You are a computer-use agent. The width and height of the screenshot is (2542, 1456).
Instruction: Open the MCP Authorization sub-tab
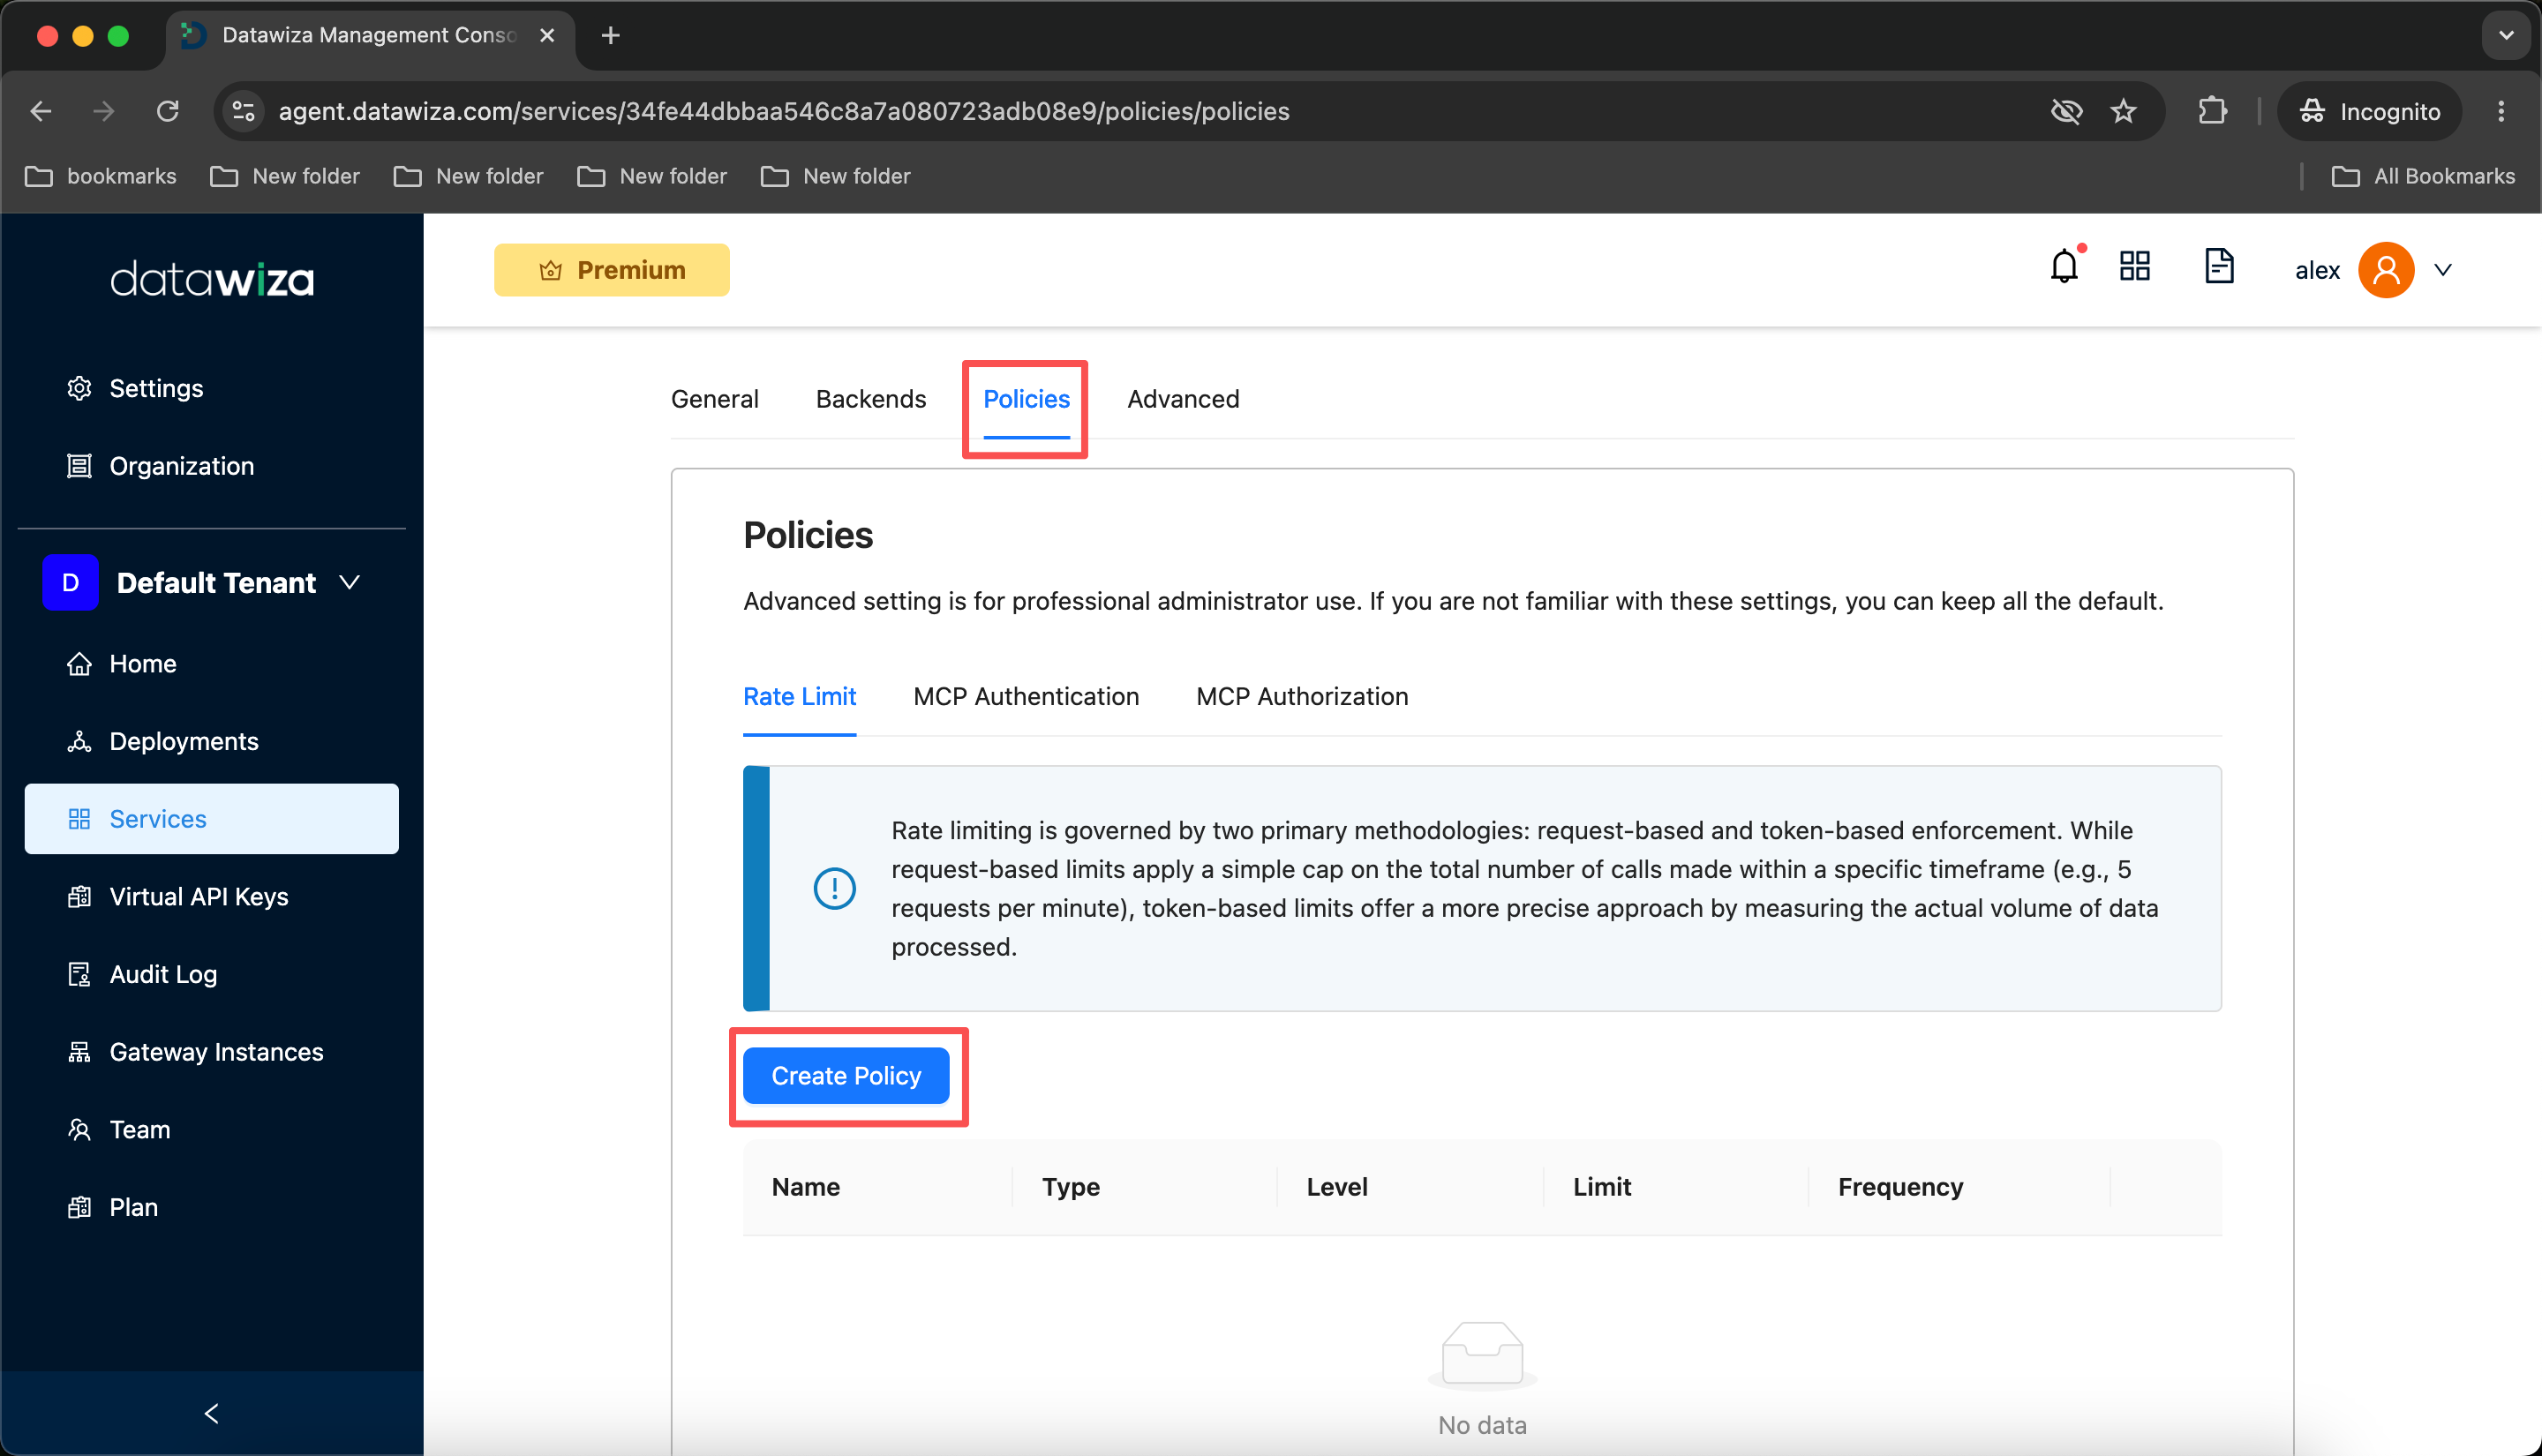(1302, 696)
